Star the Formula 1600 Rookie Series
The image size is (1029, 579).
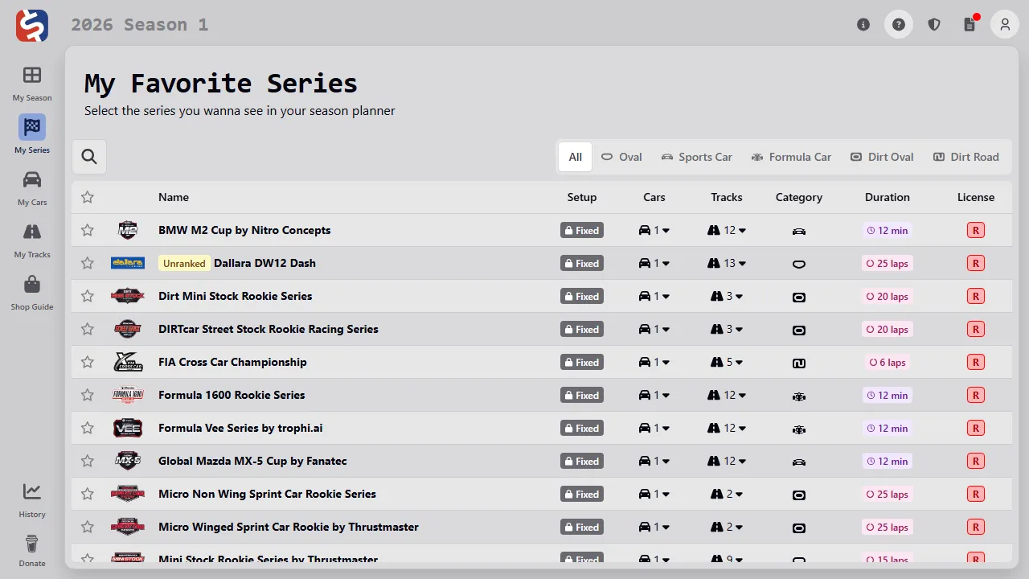88,395
